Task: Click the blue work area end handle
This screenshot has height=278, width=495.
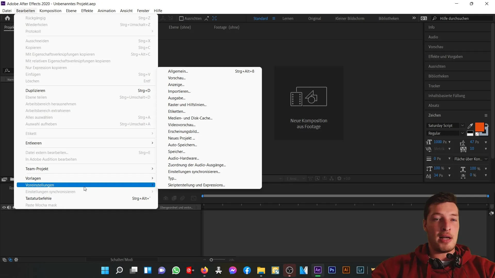Action: coord(488,196)
